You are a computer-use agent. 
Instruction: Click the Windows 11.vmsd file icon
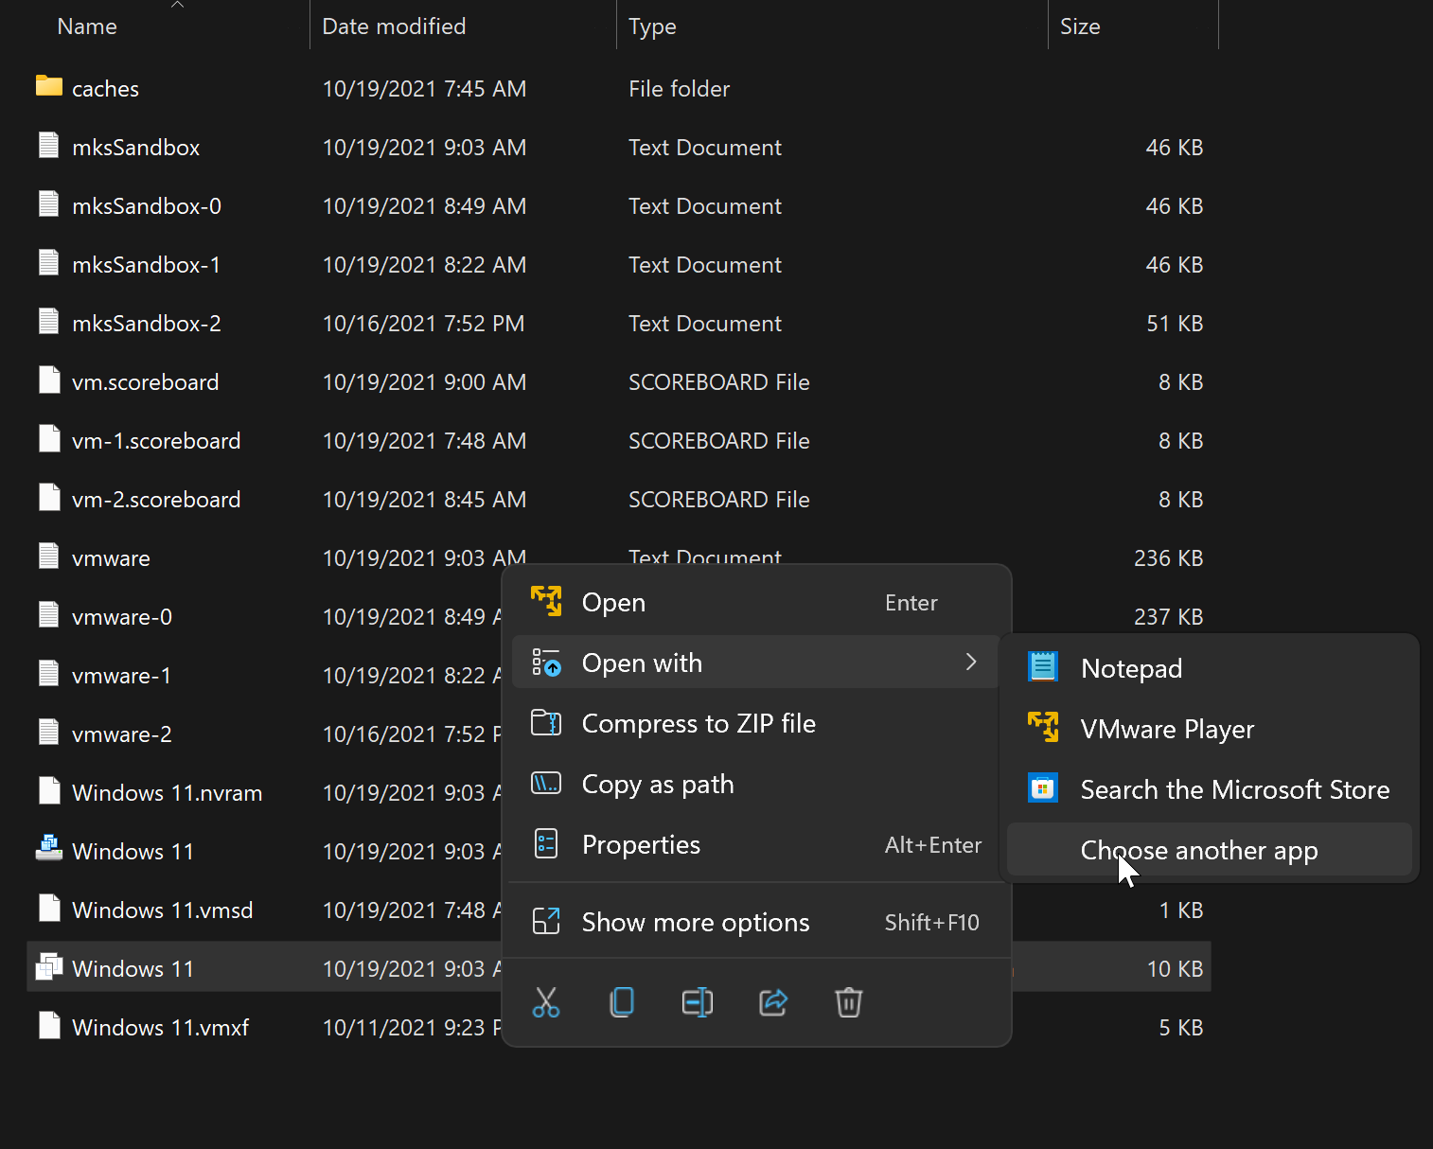[x=49, y=908]
